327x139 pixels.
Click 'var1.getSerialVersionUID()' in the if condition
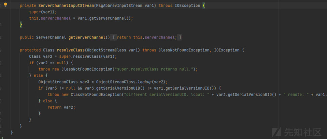pyautogui.click(x=184, y=88)
